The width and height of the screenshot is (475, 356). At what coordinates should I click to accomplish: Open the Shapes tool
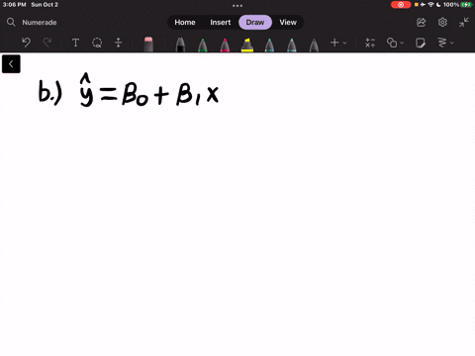(392, 43)
